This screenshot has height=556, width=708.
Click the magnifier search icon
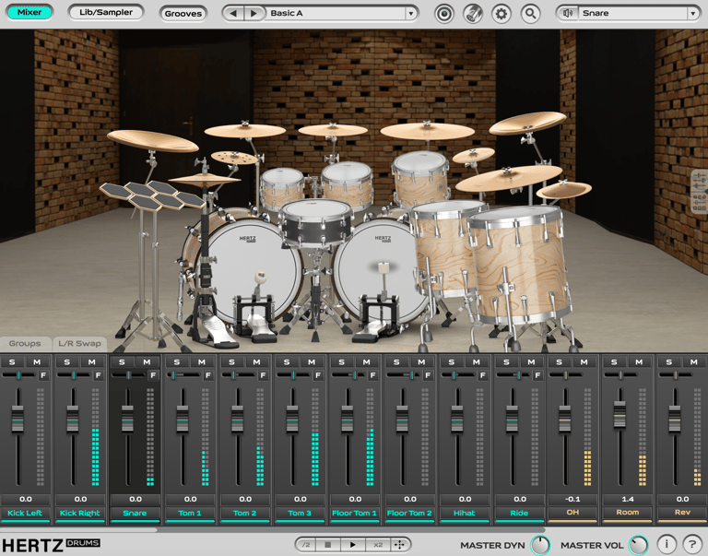click(x=531, y=14)
